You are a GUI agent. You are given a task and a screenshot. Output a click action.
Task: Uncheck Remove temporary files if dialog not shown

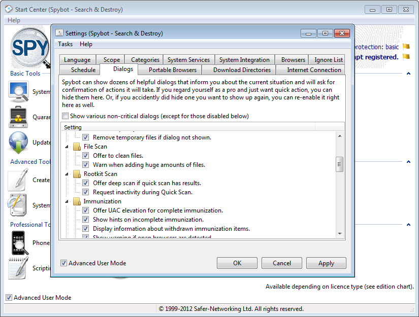click(x=85, y=137)
